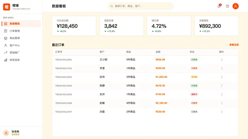Focus the 搜索订单、商品、客户 search field
248x139 pixels.
141,6
